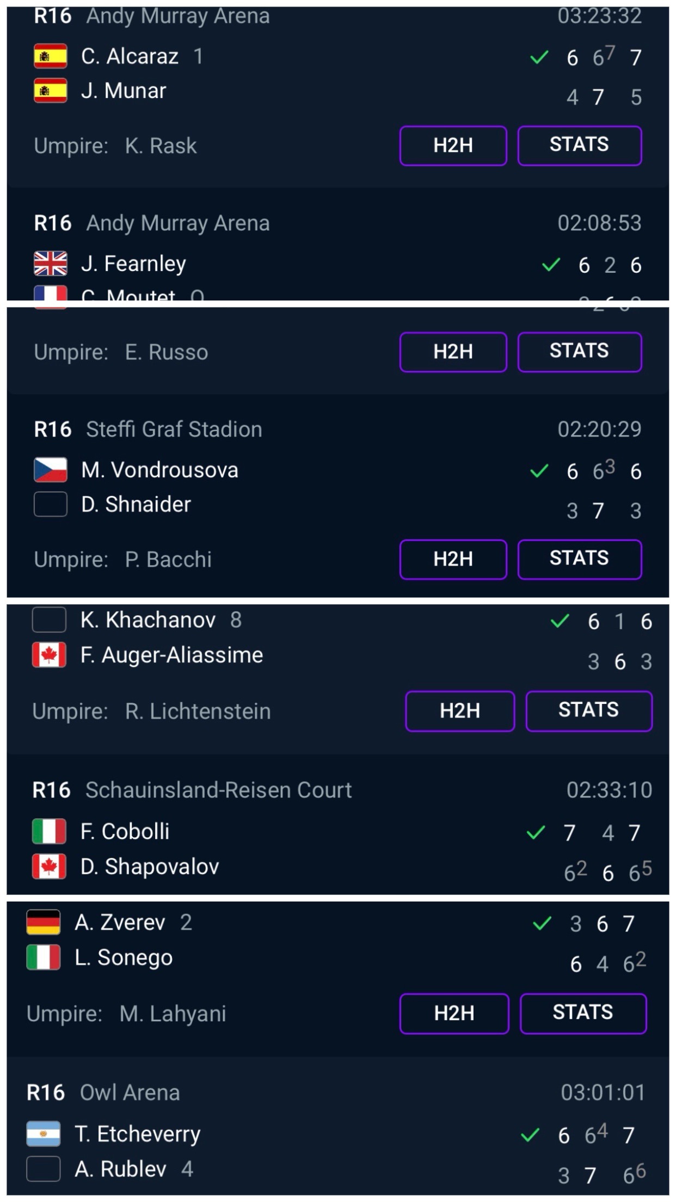Click Canada flag beside D. Shapovalov

(49, 866)
